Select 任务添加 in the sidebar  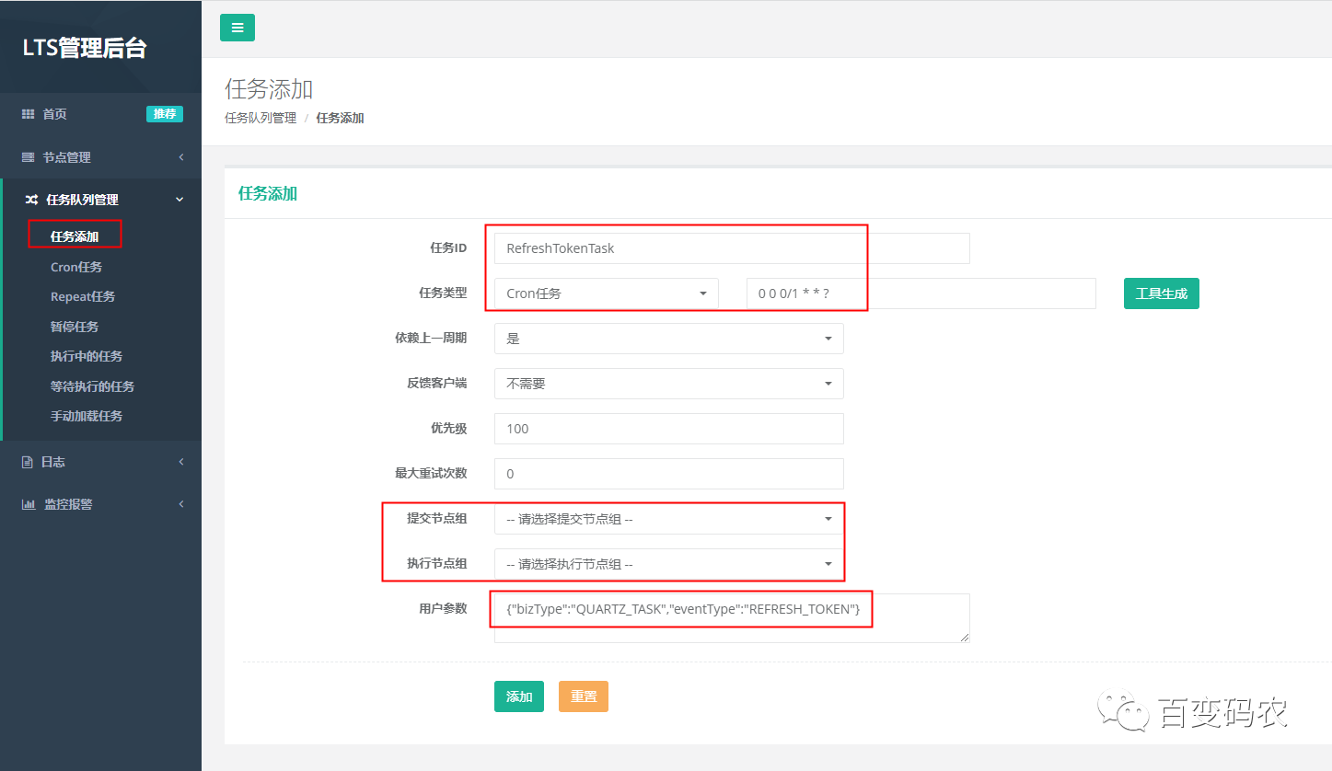pyautogui.click(x=75, y=236)
